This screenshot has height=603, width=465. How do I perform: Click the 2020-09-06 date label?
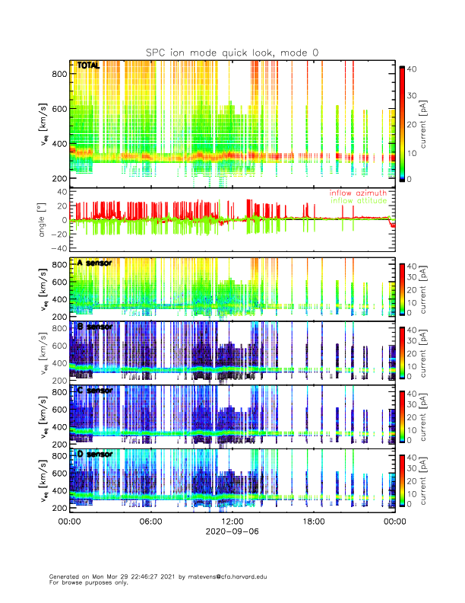pos(232,532)
